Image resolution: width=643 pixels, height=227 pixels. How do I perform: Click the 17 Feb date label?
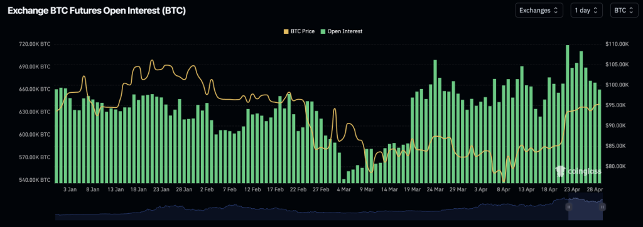(276, 190)
